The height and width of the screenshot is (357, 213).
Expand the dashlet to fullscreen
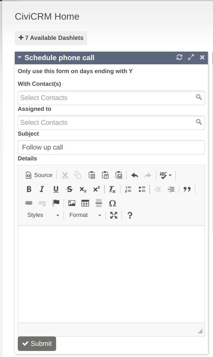[x=191, y=57]
